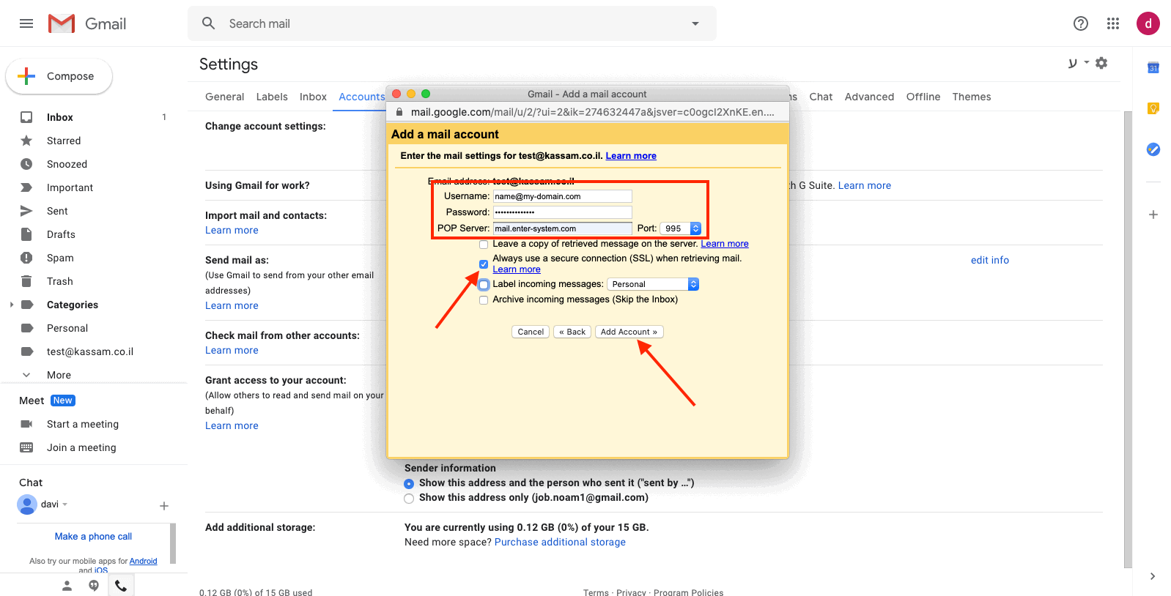Click the Password input field
Viewport: 1171px width, 596px height.
click(x=562, y=212)
